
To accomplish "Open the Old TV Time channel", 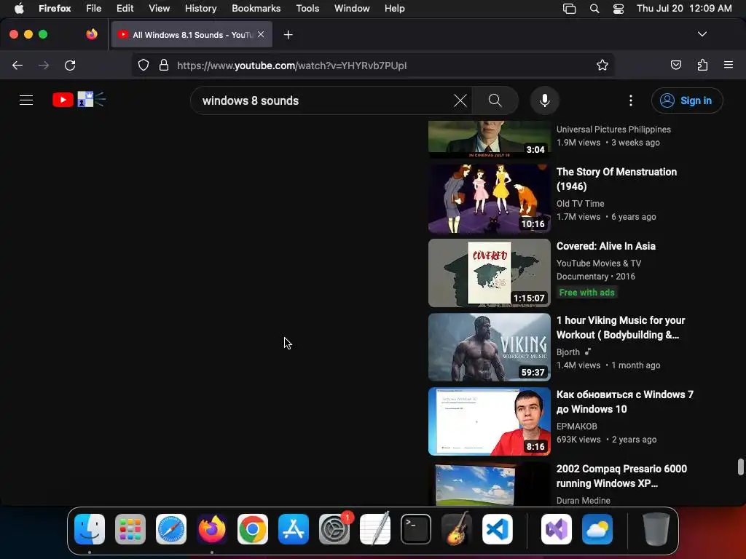I will coord(580,204).
